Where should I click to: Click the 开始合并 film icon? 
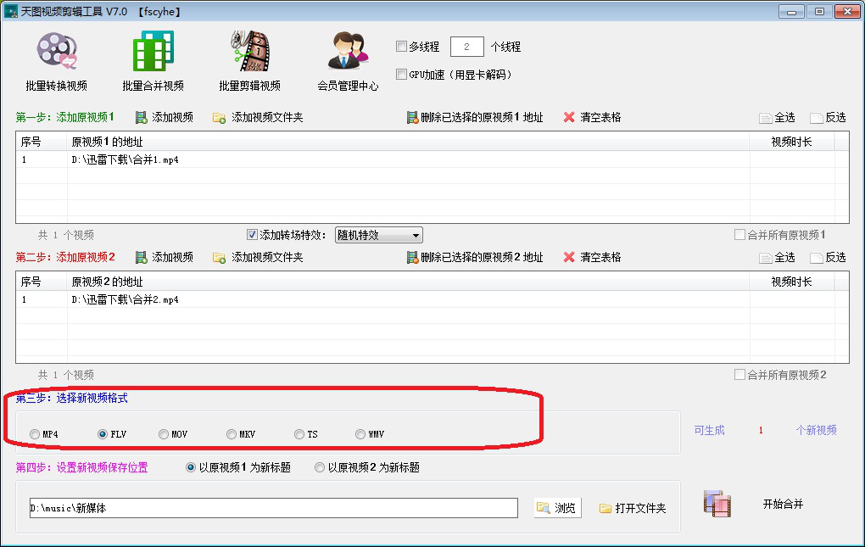point(717,503)
